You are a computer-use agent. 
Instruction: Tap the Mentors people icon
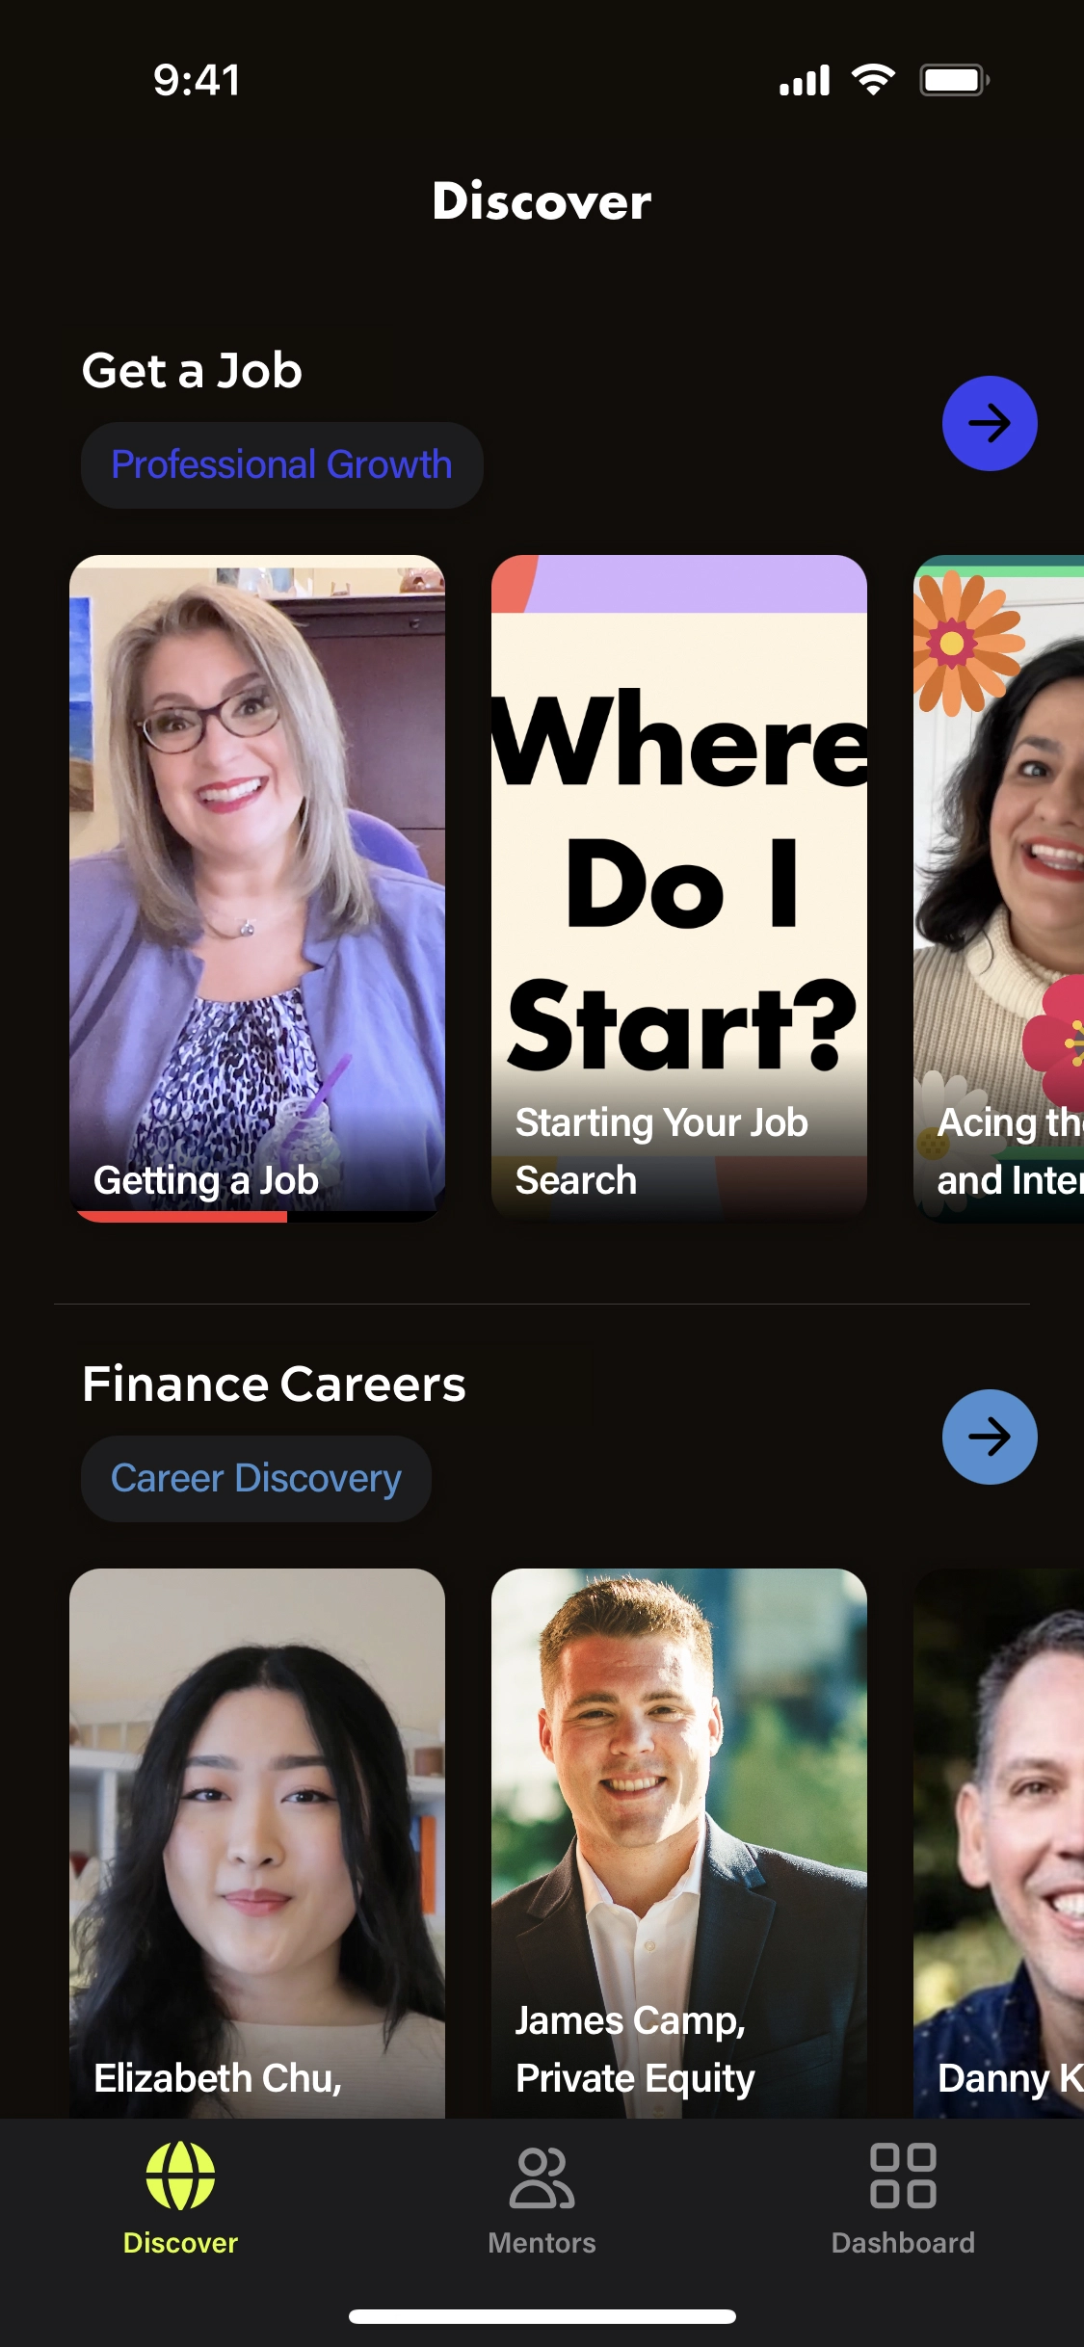pyautogui.click(x=542, y=2176)
